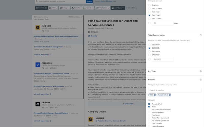
Task: Open Senior Director, Product Management job
Action: (48, 47)
